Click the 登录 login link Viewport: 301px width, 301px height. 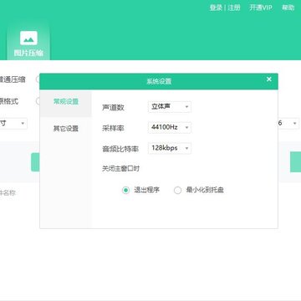point(216,8)
